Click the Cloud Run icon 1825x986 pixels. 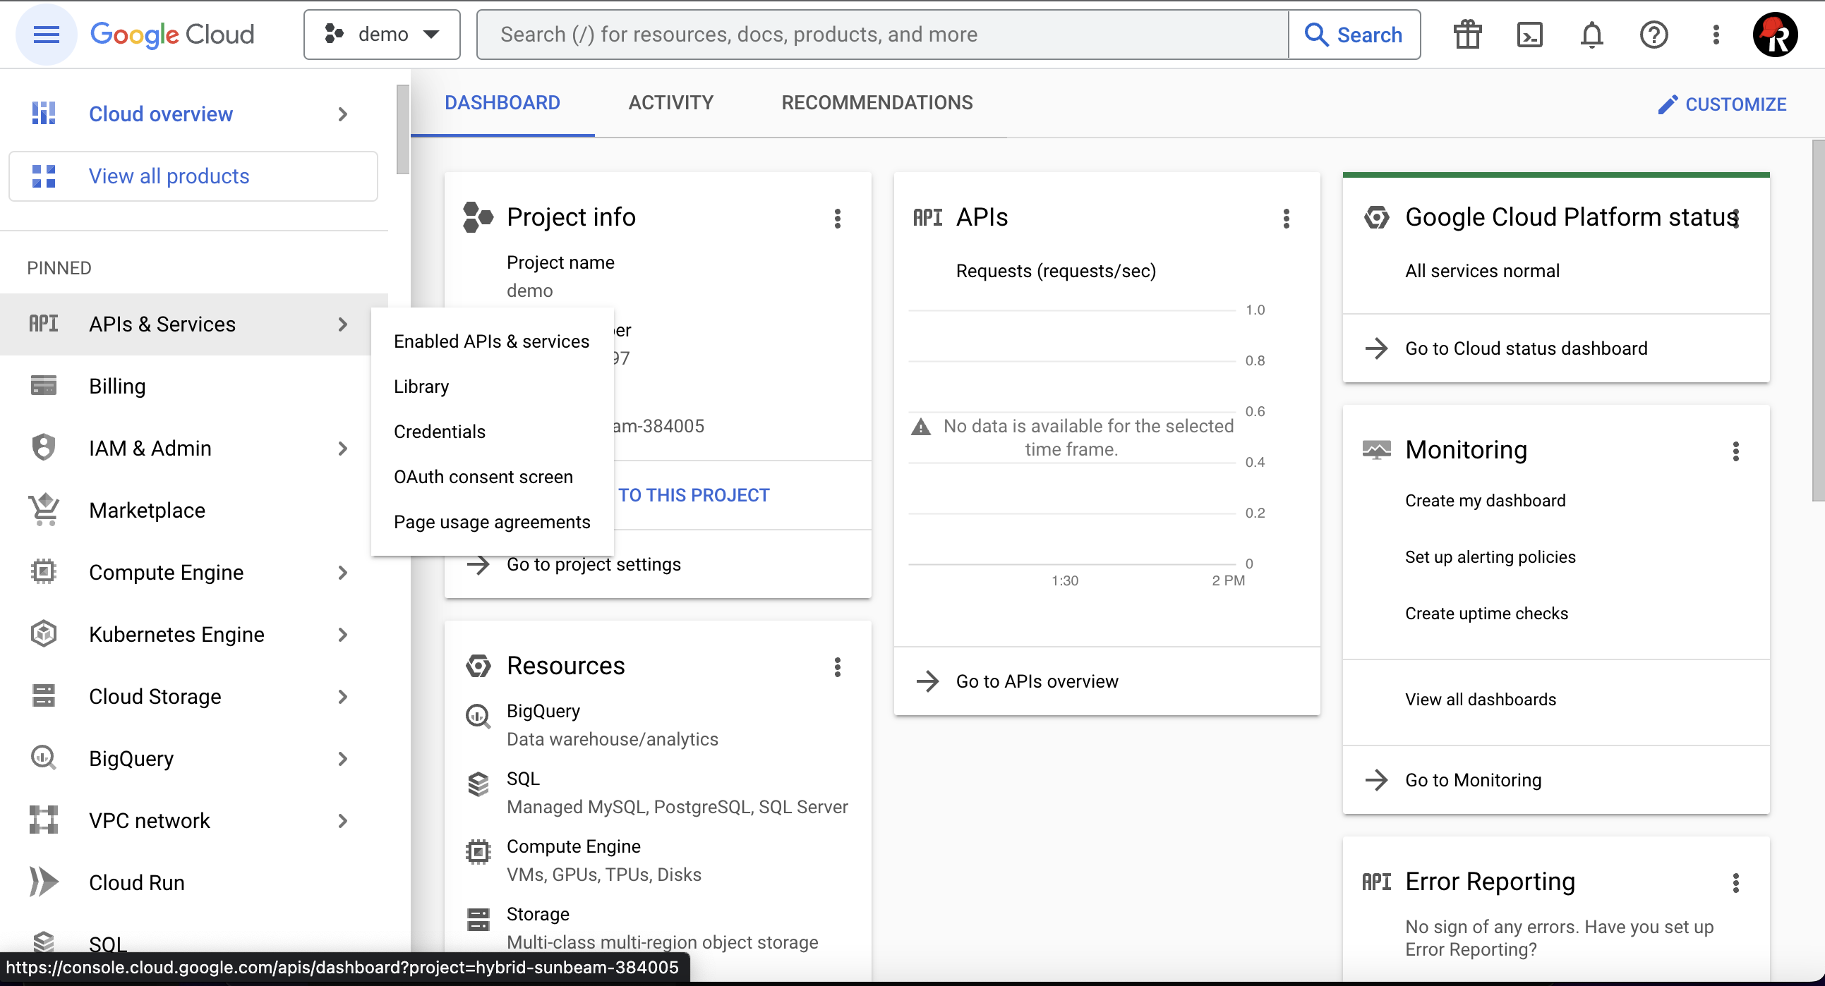(x=43, y=882)
